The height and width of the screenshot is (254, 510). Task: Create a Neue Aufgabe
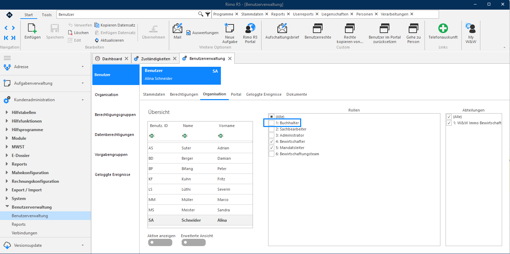(x=229, y=33)
